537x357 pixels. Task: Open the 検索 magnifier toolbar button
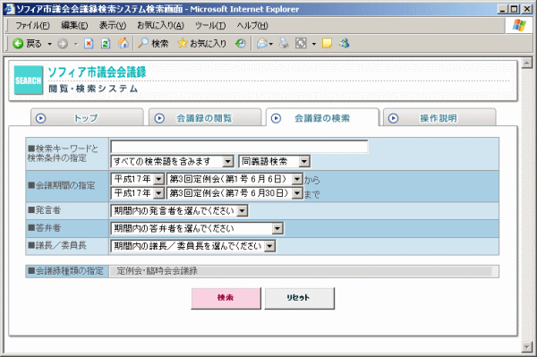153,44
